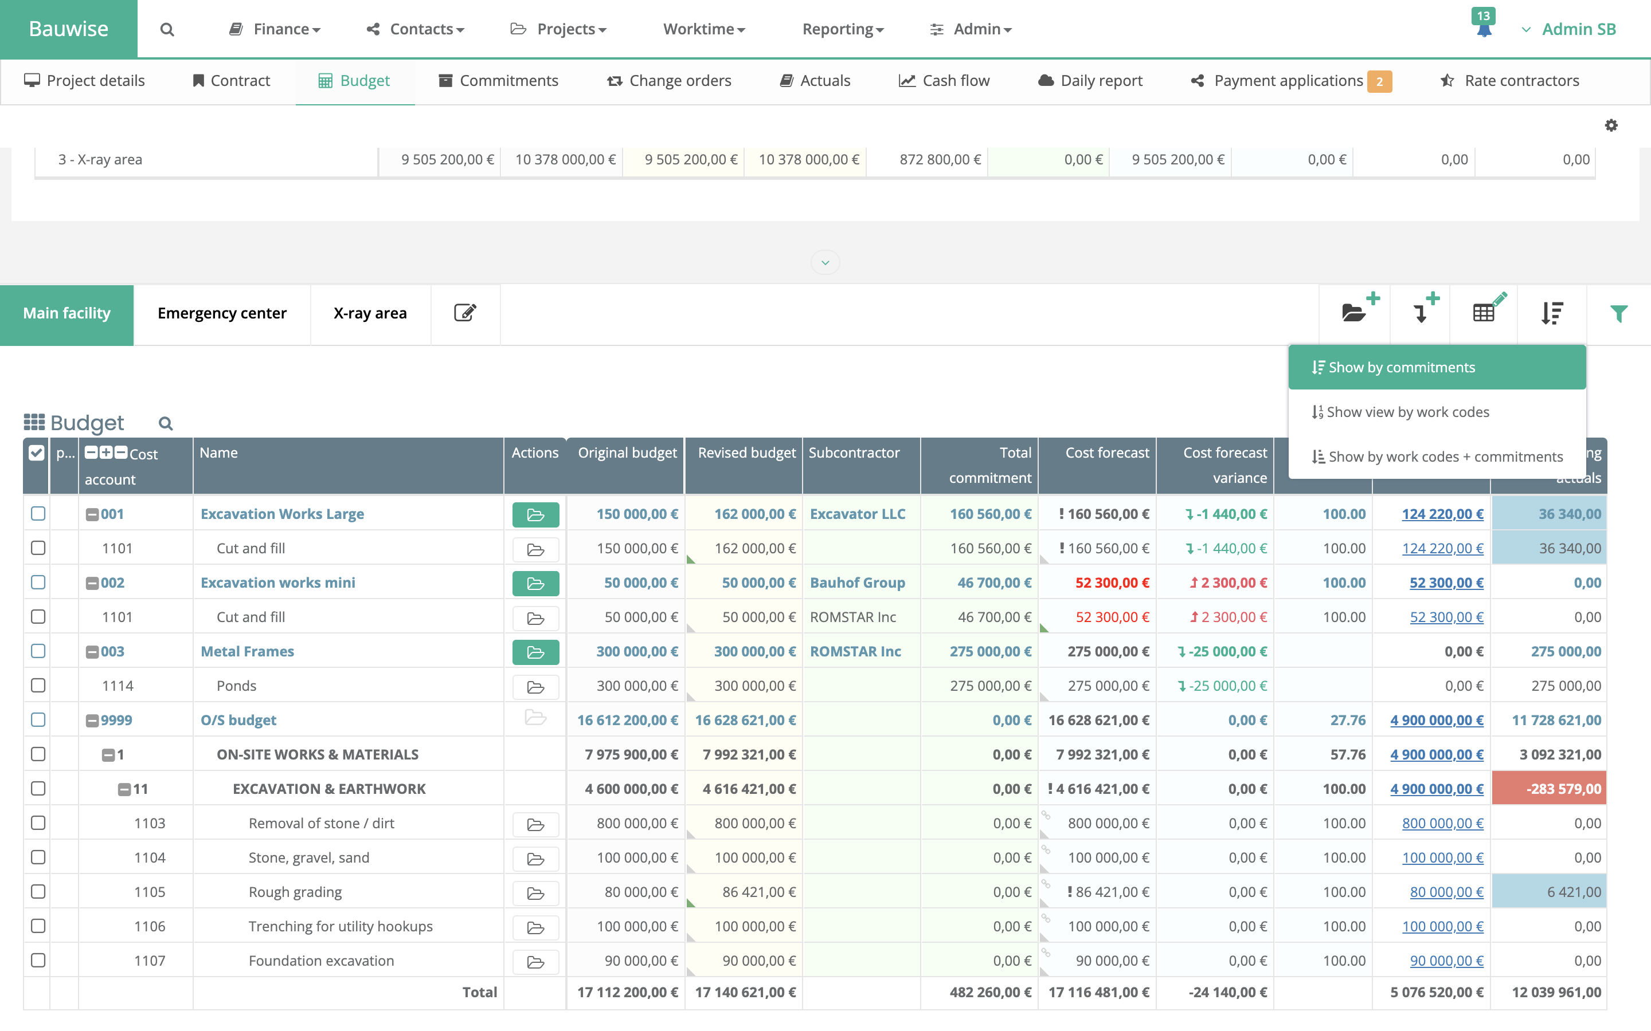Expand the collapsed summary panel chevron
Image resolution: width=1651 pixels, height=1031 pixels.
point(825,262)
